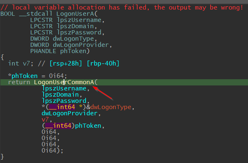Select the LPCSTR lpszUsername parameter declaration
The height and width of the screenshot is (163, 248).
(66, 20)
